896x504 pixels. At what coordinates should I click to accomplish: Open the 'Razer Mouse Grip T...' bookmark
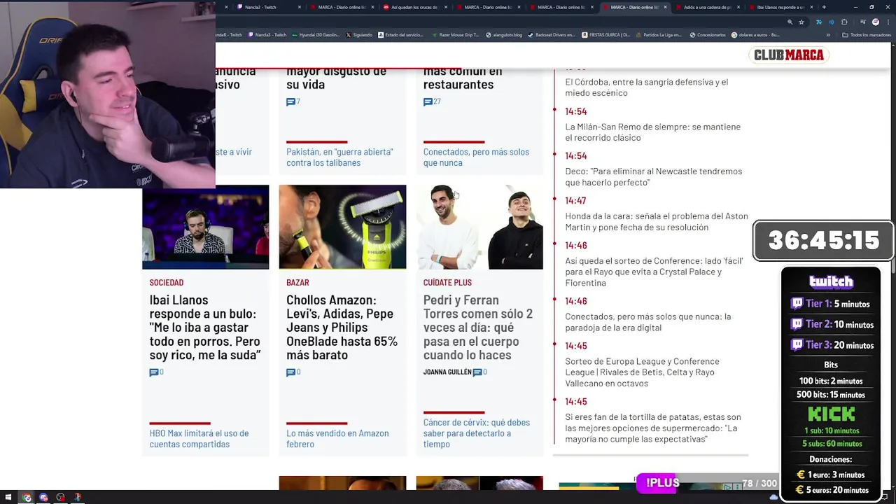[x=456, y=35]
